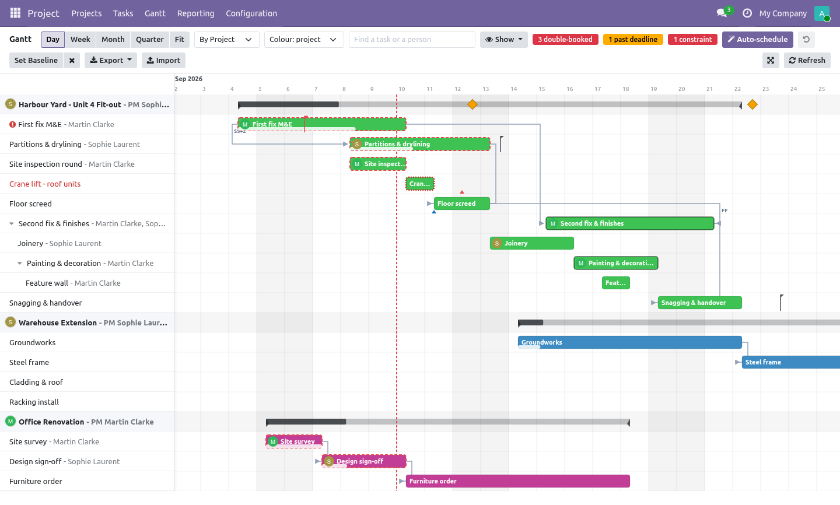Refresh the Gantt chart
840x505 pixels.
(807, 61)
